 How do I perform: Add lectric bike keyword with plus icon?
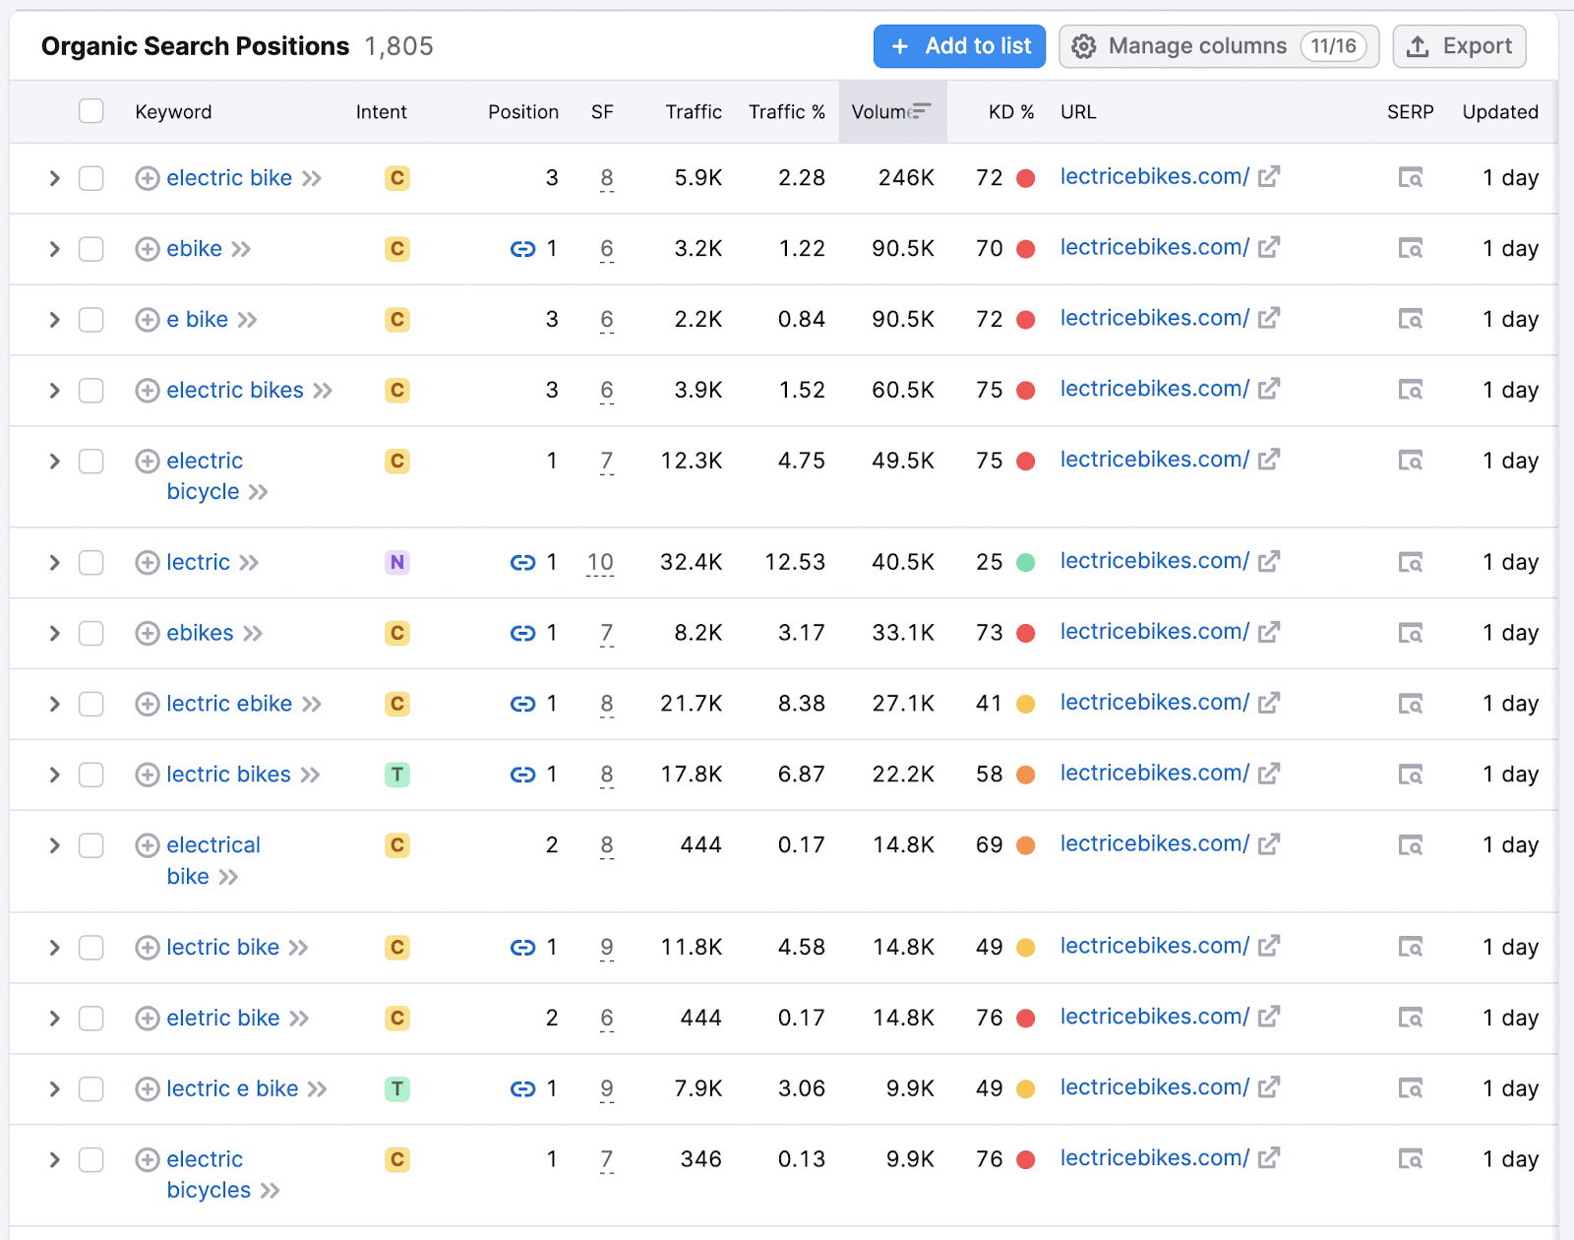click(148, 948)
